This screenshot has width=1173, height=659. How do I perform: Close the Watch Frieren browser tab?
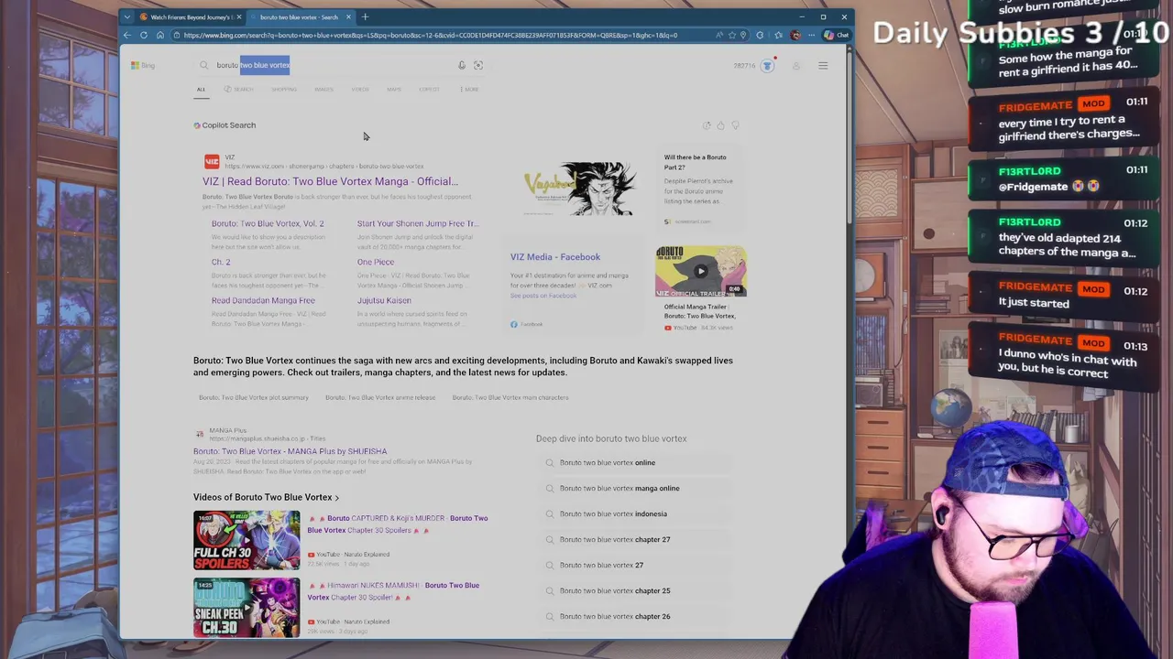pyautogui.click(x=239, y=16)
